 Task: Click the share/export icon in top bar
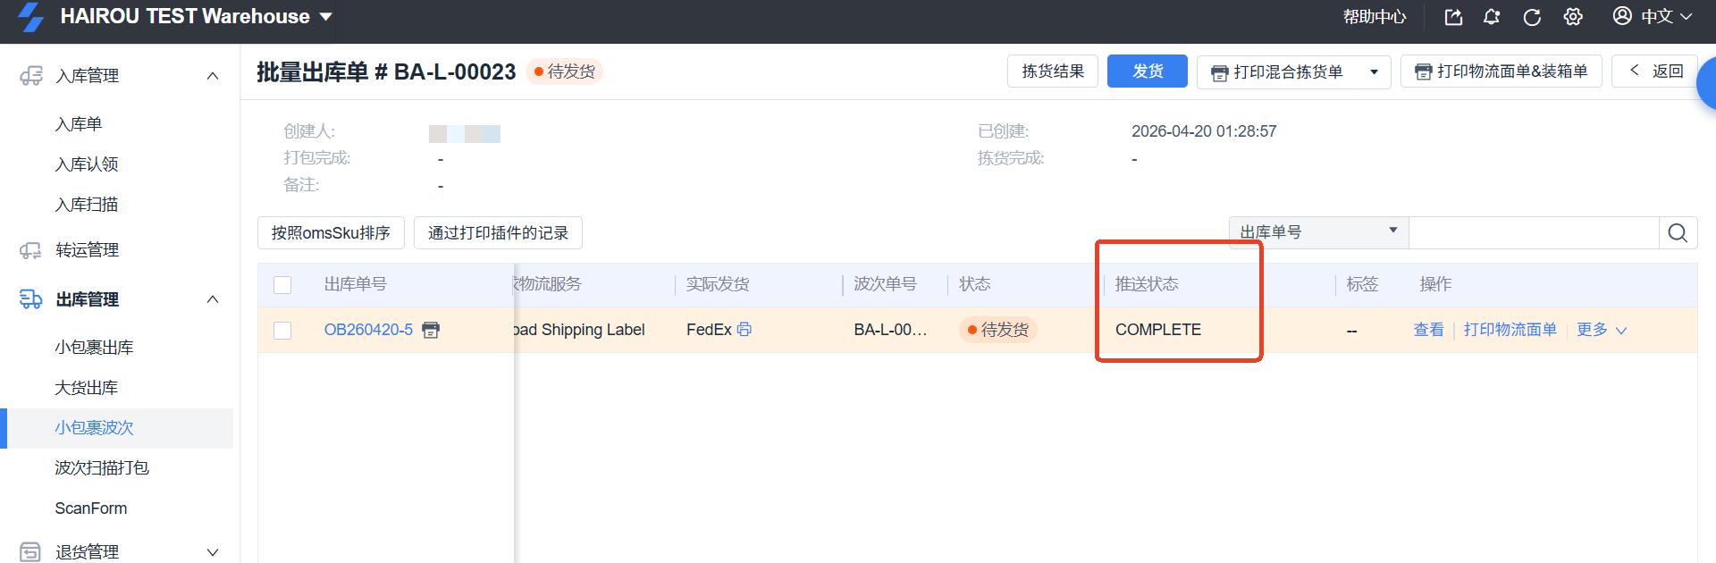click(1453, 17)
